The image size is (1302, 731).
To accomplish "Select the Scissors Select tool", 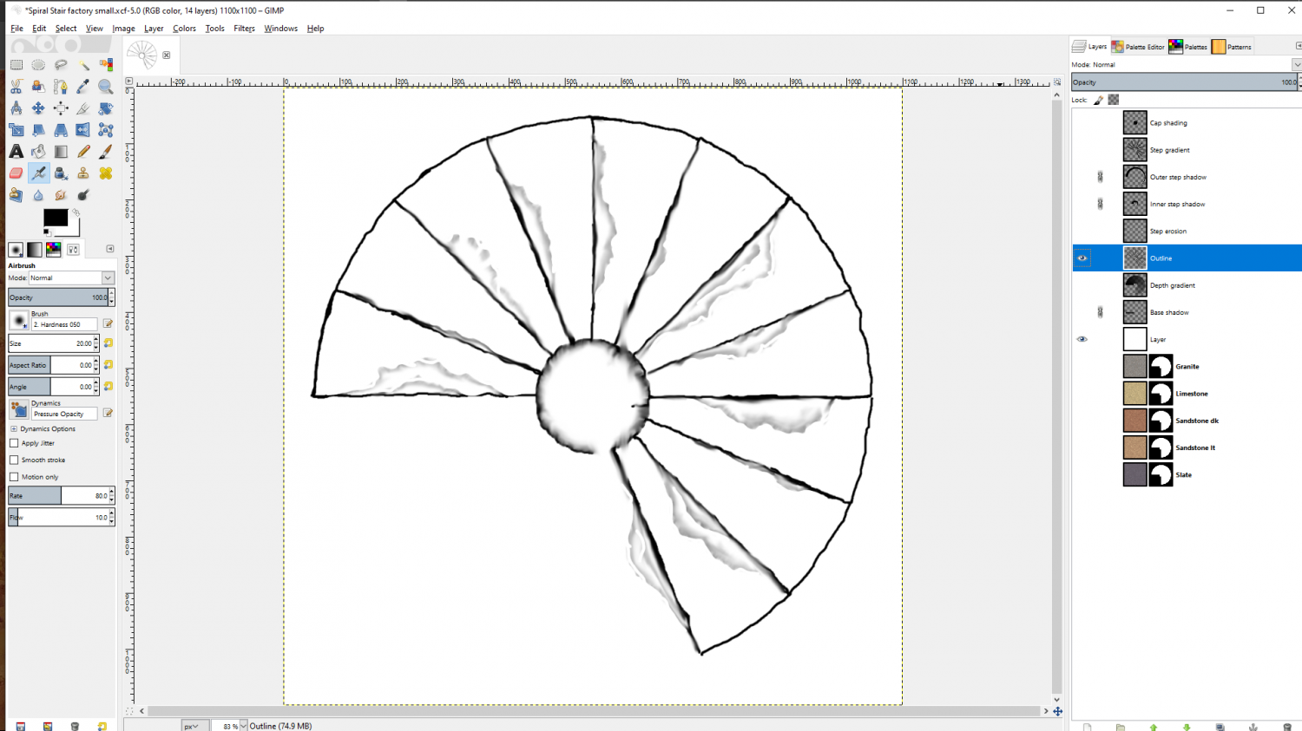I will tap(16, 87).
